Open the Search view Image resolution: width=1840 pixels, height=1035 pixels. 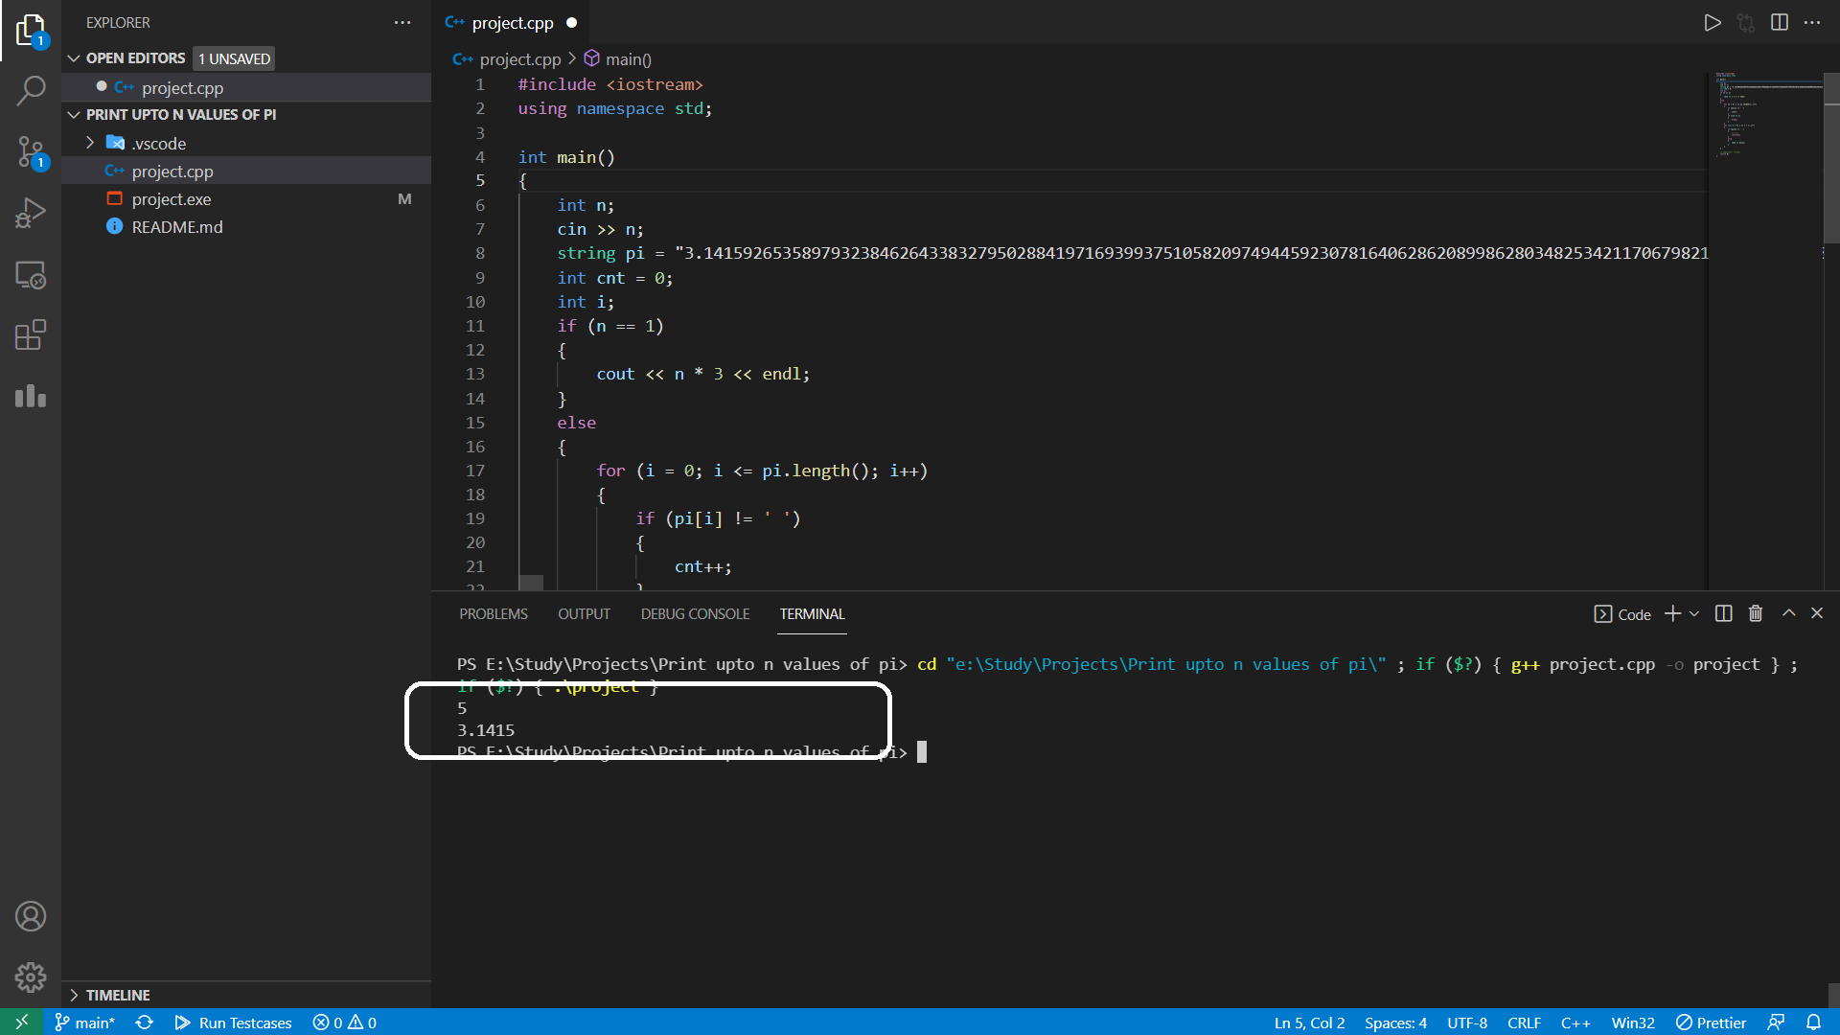coord(32,91)
